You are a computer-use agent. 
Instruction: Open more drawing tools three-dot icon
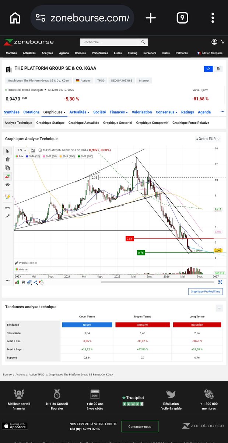[x=7, y=280]
